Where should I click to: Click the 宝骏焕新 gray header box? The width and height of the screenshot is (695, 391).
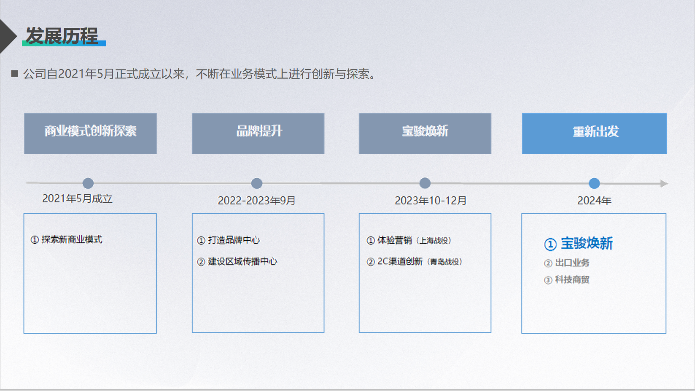pyautogui.click(x=425, y=133)
